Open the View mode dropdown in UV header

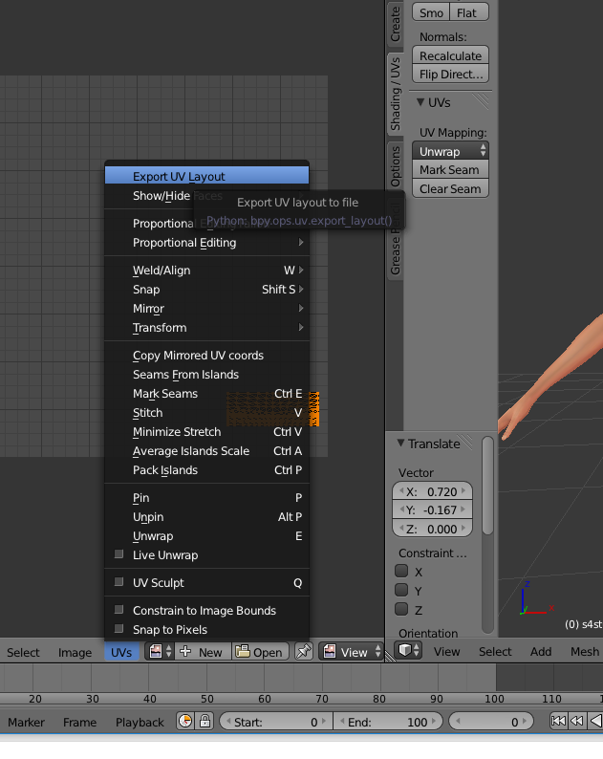coord(351,652)
